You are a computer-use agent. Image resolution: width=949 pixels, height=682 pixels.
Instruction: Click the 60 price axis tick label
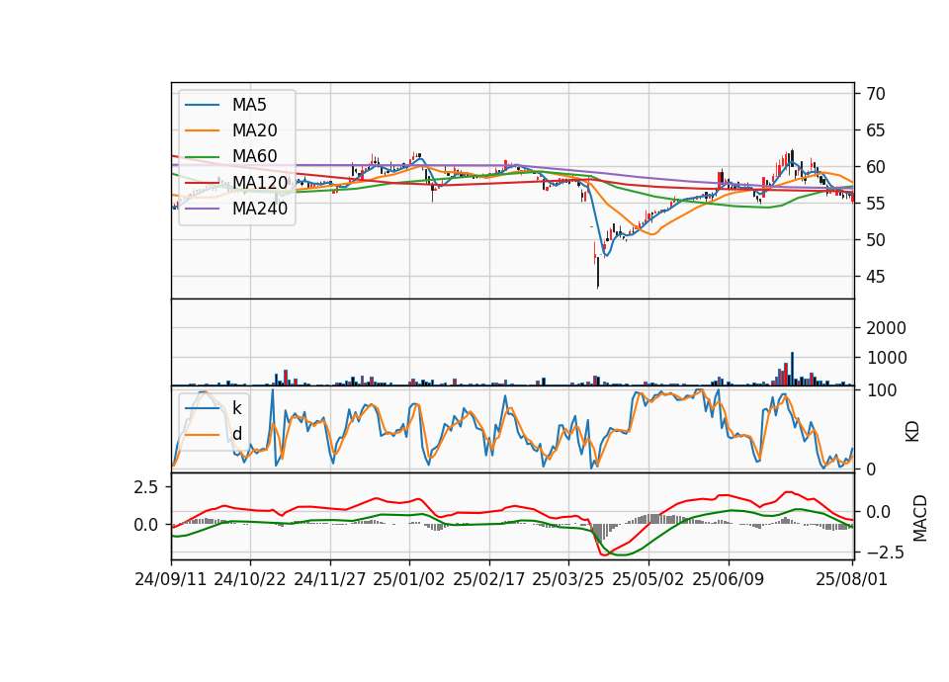coord(876,166)
